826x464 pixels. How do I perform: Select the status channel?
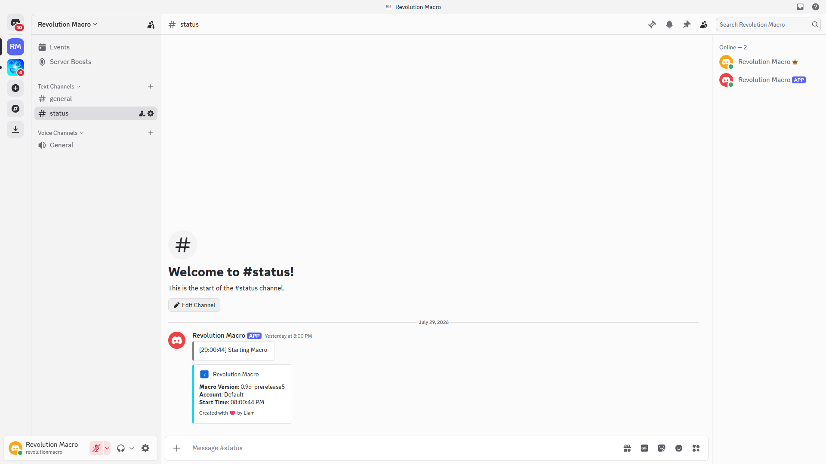tap(96, 113)
